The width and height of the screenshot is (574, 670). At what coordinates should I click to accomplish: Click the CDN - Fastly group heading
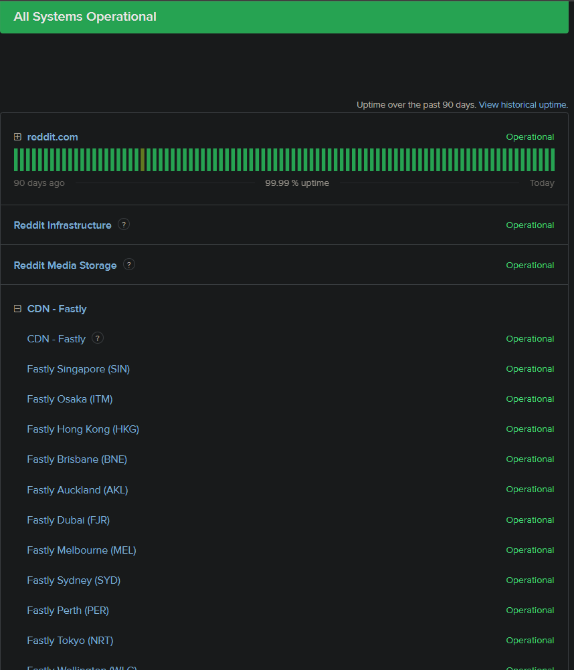(57, 309)
